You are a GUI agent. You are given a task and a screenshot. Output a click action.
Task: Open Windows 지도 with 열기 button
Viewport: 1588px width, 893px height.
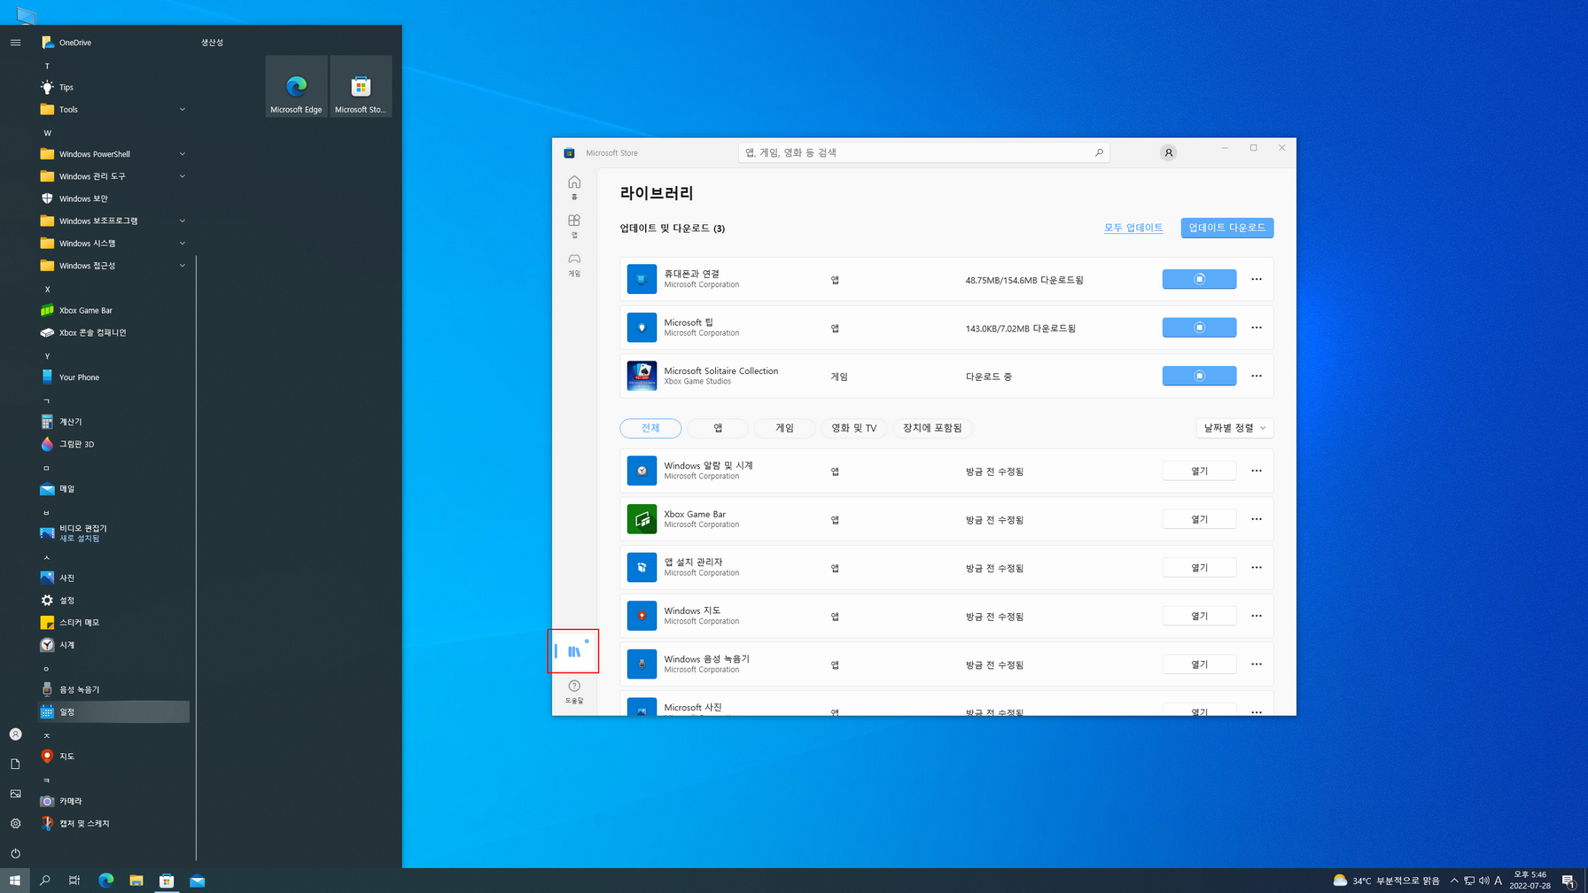[1199, 616]
